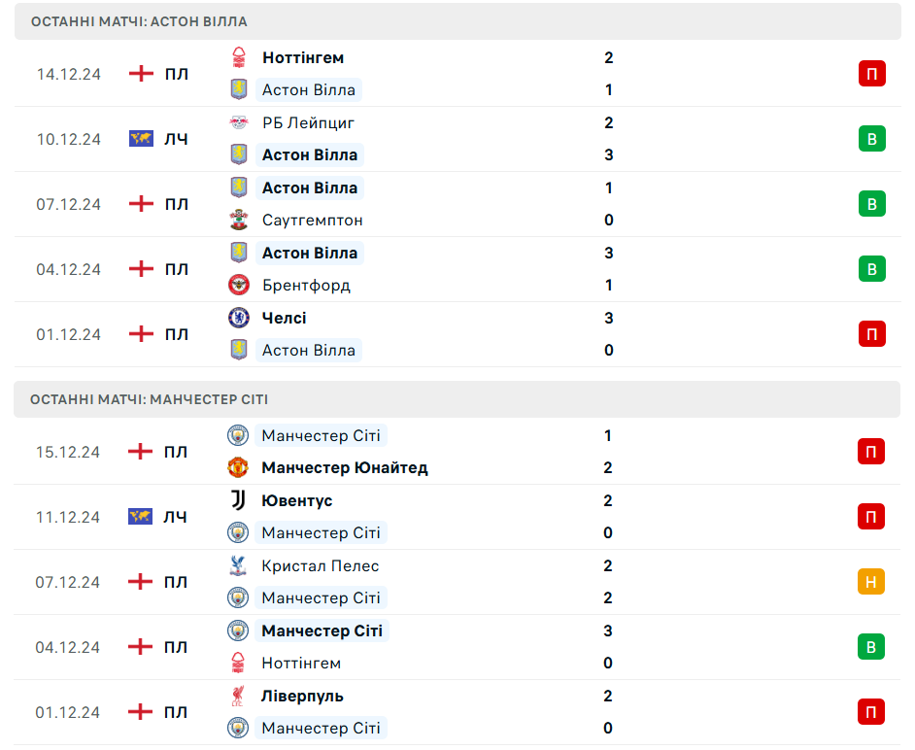Click the England flag on 15.12.24 match
915x750 pixels.
coord(141,452)
